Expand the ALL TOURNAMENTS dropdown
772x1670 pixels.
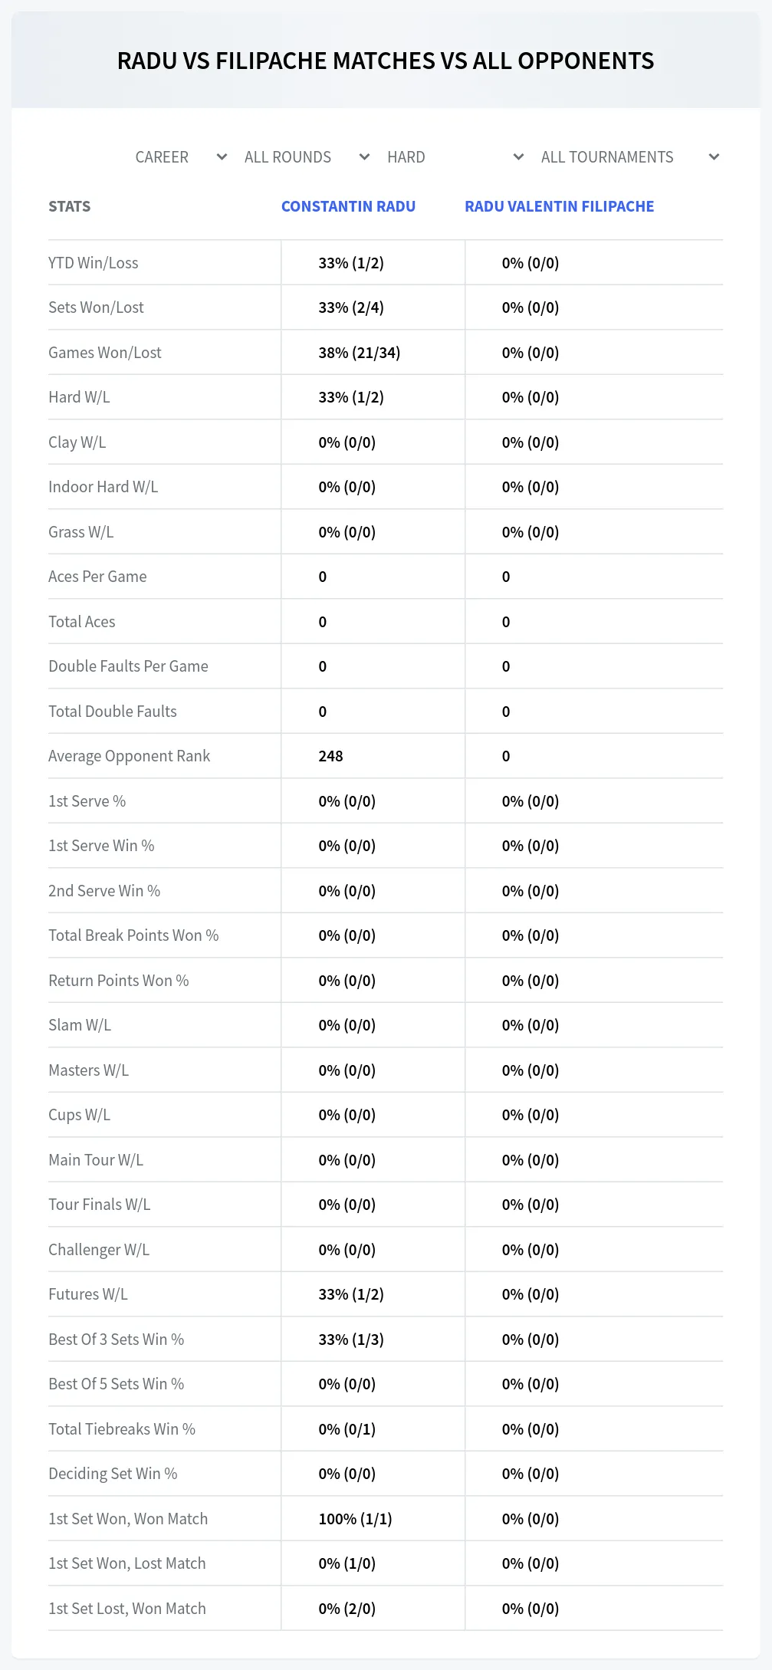pos(630,157)
